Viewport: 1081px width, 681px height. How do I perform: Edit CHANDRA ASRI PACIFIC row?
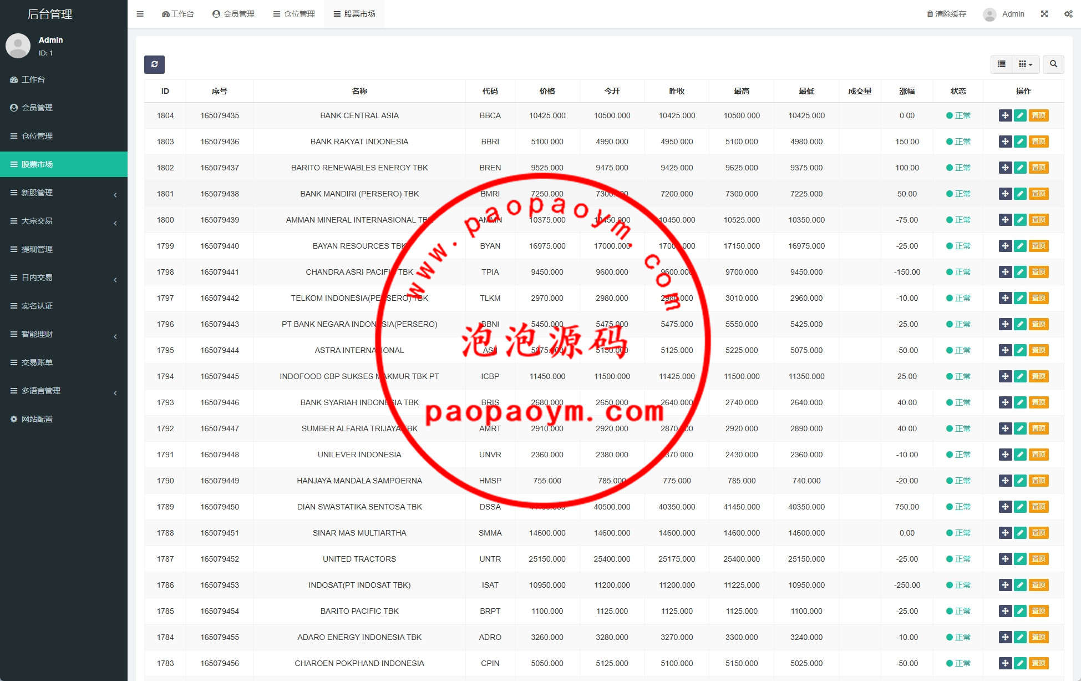(x=1021, y=272)
